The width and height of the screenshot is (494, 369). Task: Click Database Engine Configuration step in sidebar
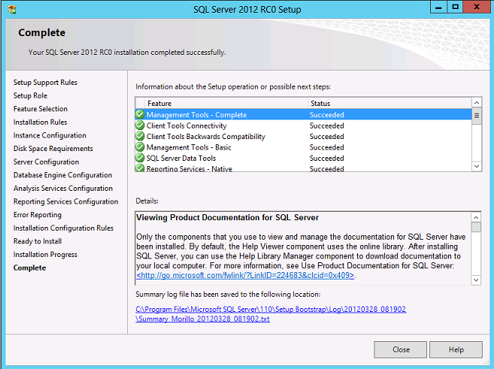point(62,175)
